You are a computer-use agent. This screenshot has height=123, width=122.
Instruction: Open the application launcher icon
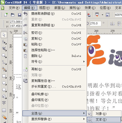pyautogui.click(x=97, y=15)
